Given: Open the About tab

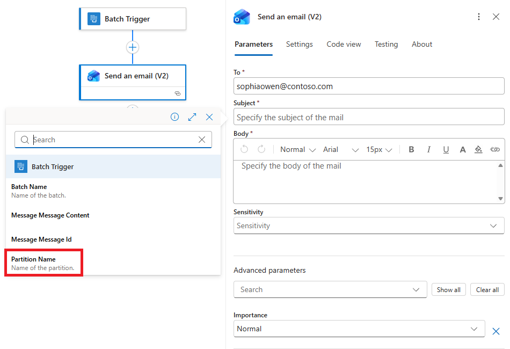Looking at the screenshot, I should 422,44.
